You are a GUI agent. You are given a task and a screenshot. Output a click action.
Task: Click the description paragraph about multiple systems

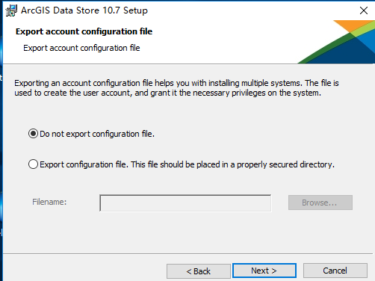click(176, 87)
